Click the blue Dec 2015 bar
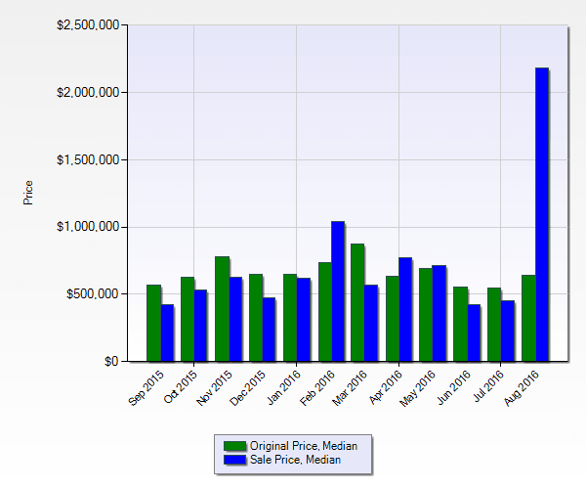The width and height of the screenshot is (586, 489). click(x=269, y=330)
